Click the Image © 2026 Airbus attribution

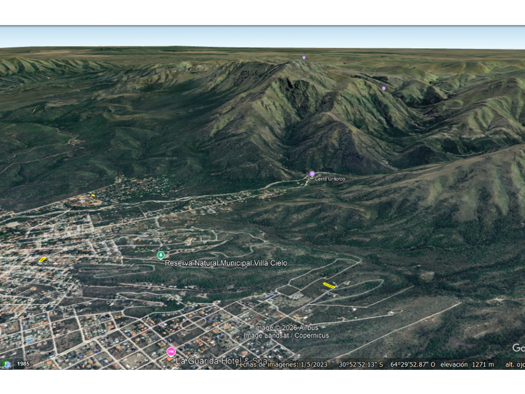click(286, 327)
